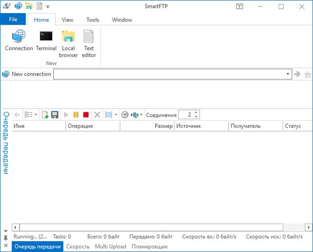Open a new Connection from the ribbon
The height and width of the screenshot is (252, 313).
coord(19,41)
